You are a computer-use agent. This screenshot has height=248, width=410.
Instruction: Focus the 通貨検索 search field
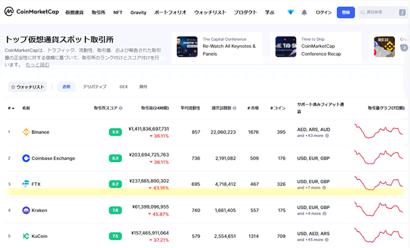[383, 12]
